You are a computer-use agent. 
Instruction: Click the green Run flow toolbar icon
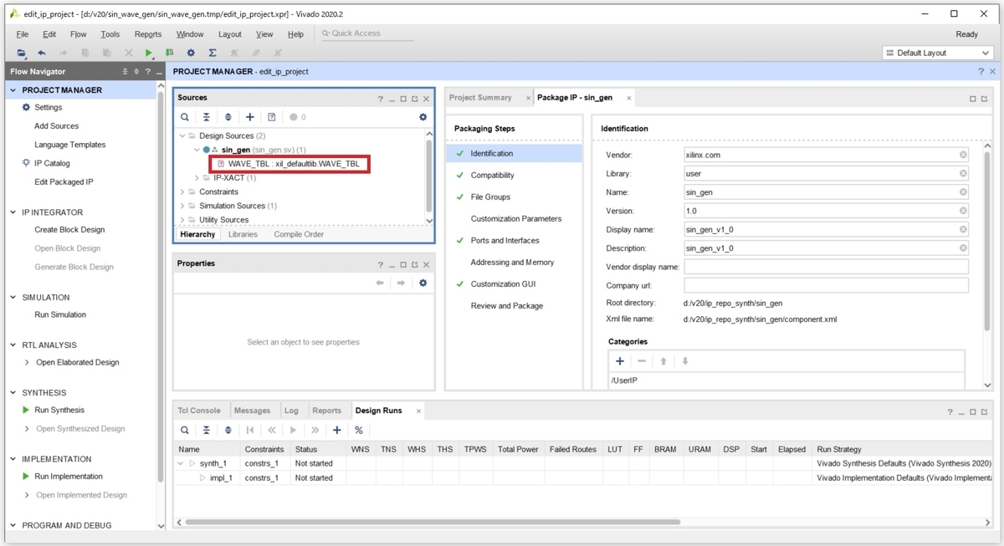(x=149, y=53)
